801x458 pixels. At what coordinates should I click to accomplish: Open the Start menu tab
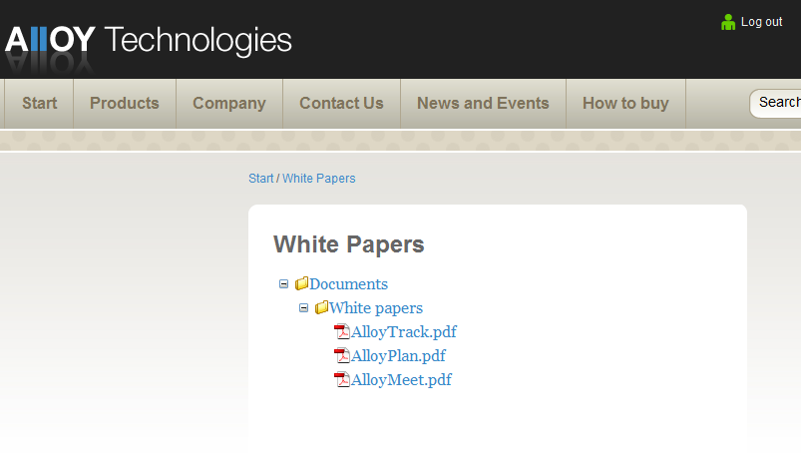point(39,103)
